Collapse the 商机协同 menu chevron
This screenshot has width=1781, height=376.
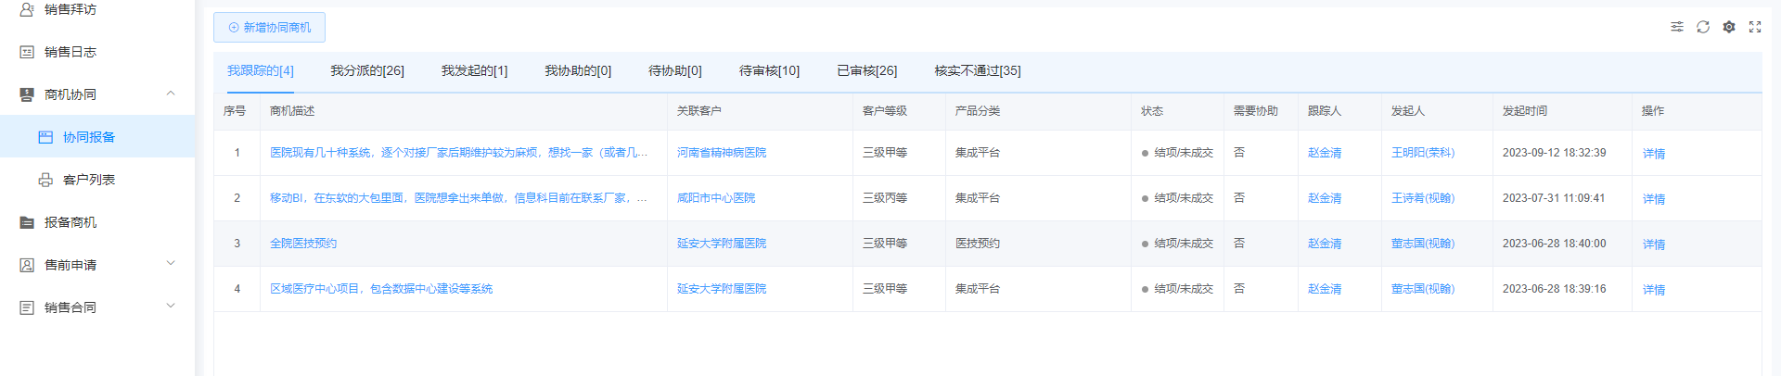(171, 94)
